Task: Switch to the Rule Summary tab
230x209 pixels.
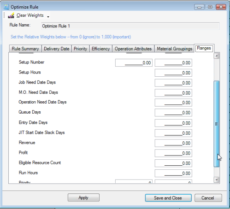Action: pos(26,49)
